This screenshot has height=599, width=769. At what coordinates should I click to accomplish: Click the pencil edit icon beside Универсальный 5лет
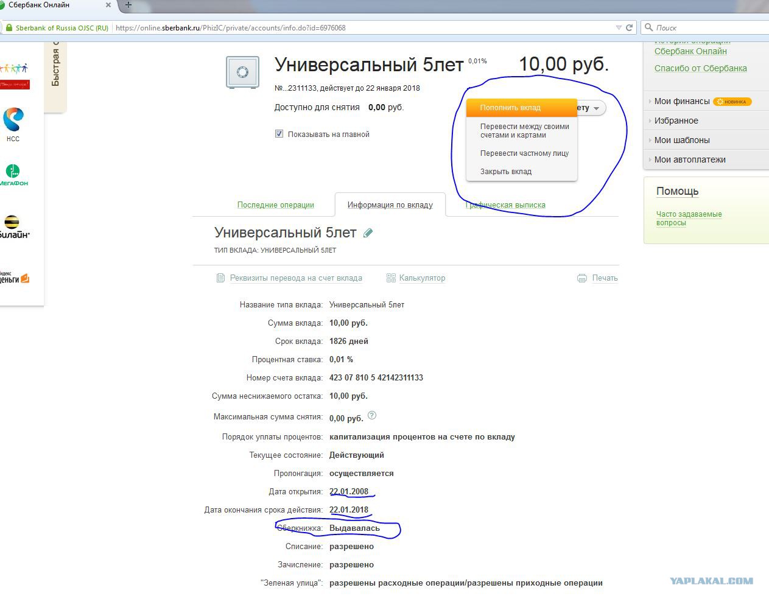368,233
